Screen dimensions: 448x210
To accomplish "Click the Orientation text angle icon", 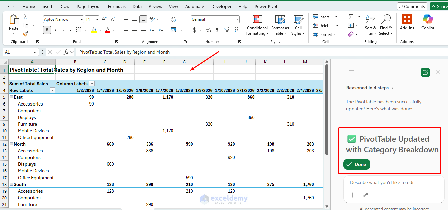I will coord(152,19).
